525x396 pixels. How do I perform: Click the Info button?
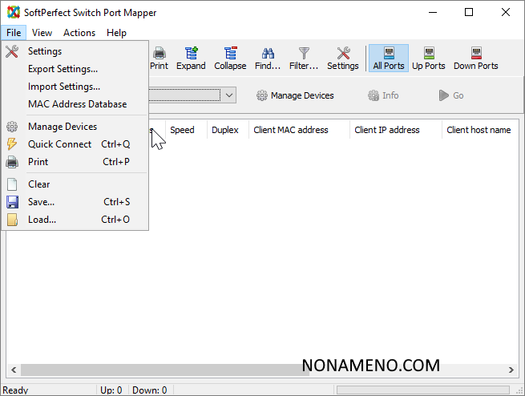pyautogui.click(x=383, y=95)
